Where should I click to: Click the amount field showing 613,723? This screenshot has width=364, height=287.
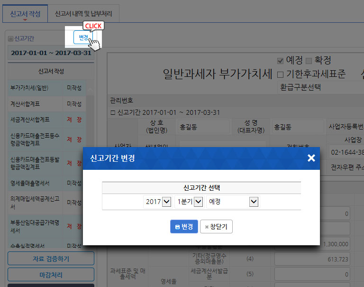312,259
